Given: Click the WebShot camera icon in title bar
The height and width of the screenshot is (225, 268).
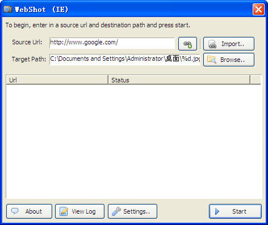Looking at the screenshot, I should [x=8, y=9].
